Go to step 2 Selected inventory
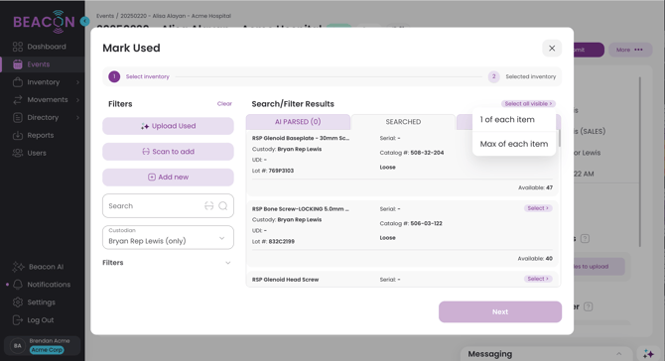 (x=522, y=76)
